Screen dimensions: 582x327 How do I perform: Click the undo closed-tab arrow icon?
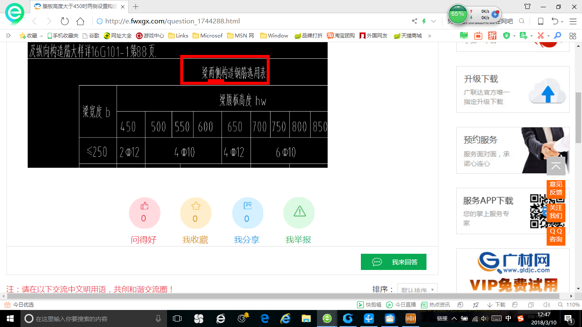point(555,21)
